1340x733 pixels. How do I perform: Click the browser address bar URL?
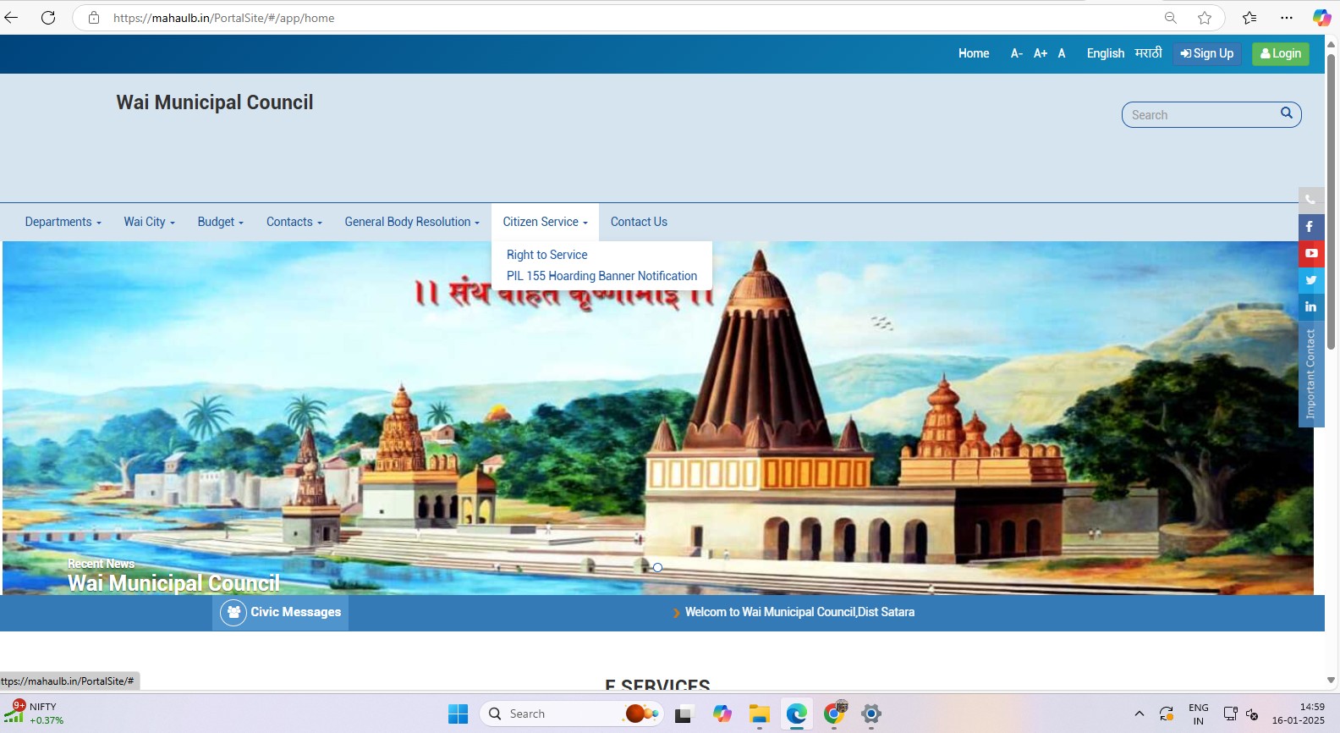tap(223, 18)
